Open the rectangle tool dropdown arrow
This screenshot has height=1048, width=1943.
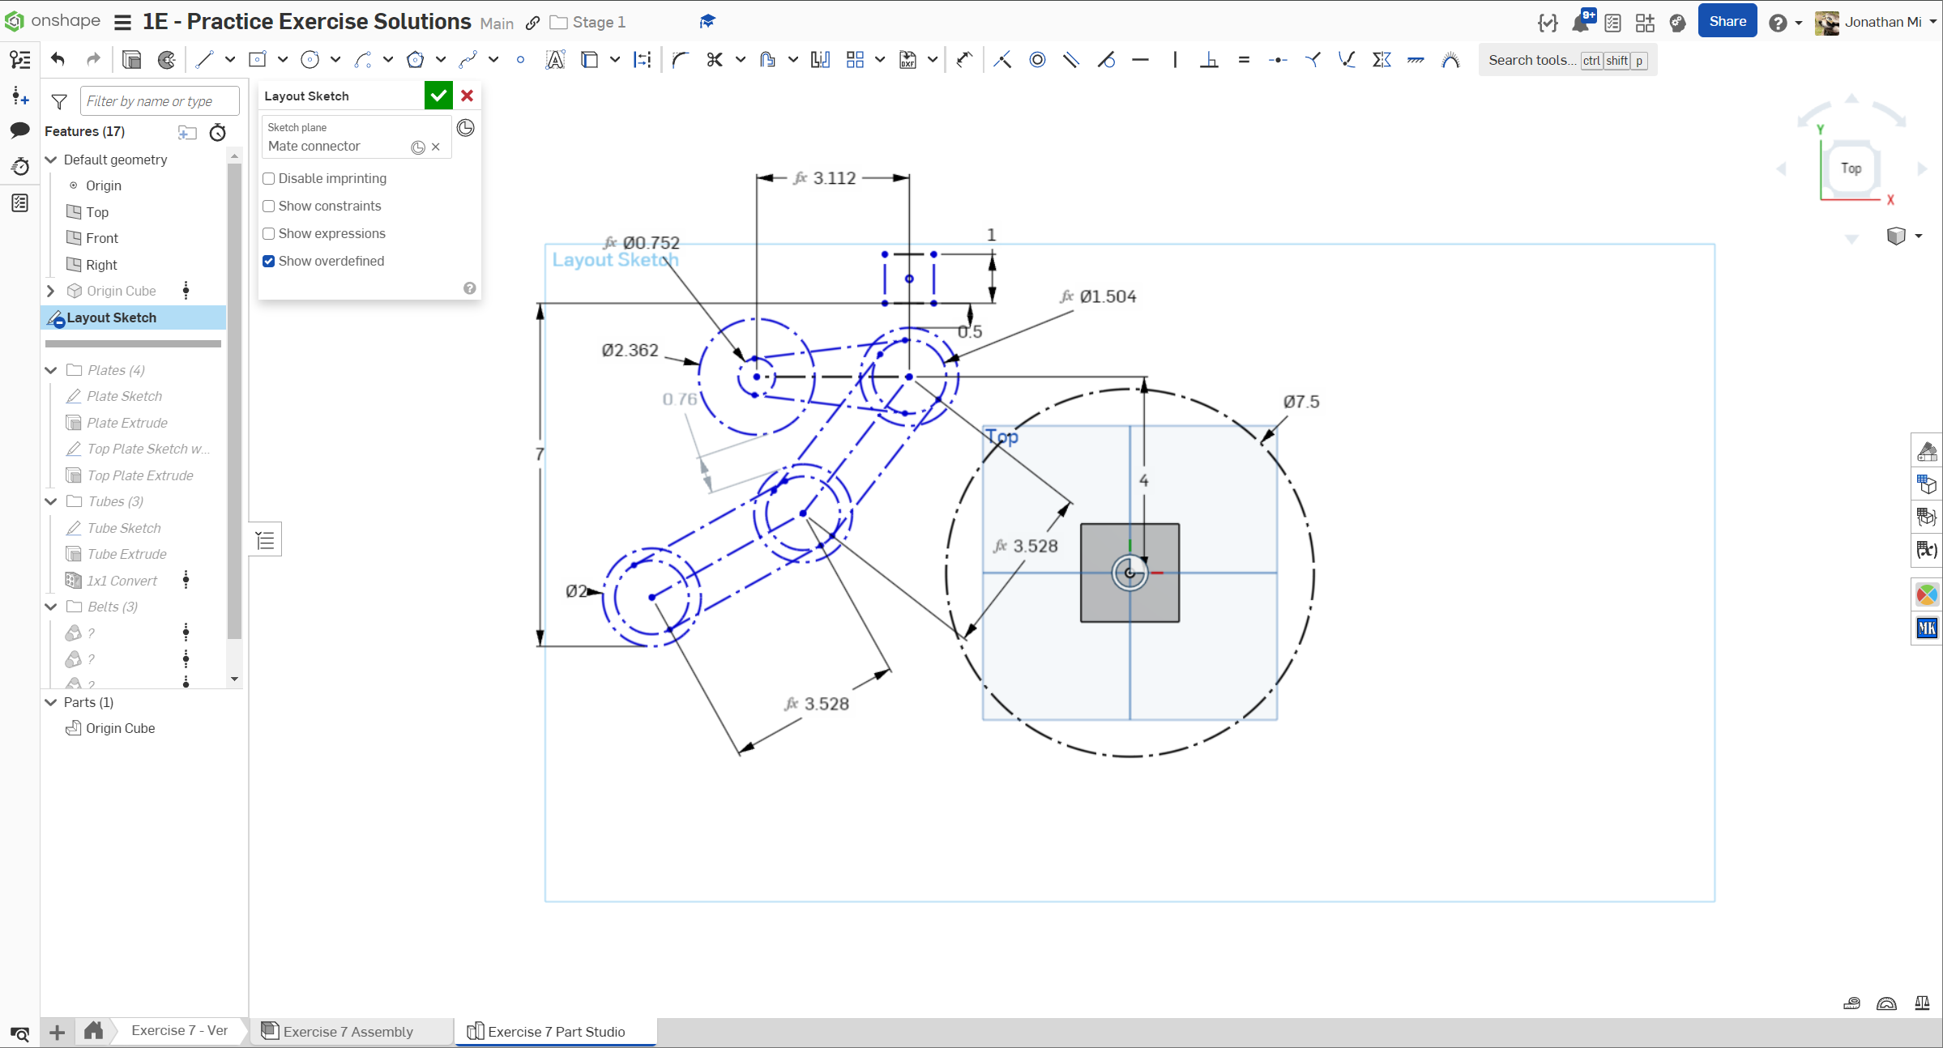pyautogui.click(x=283, y=59)
